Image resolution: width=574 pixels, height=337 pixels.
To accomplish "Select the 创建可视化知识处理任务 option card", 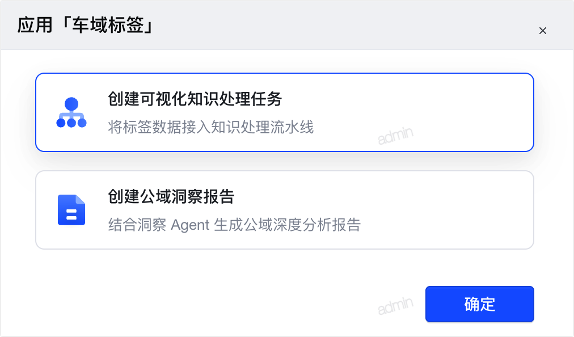I will pyautogui.click(x=284, y=112).
